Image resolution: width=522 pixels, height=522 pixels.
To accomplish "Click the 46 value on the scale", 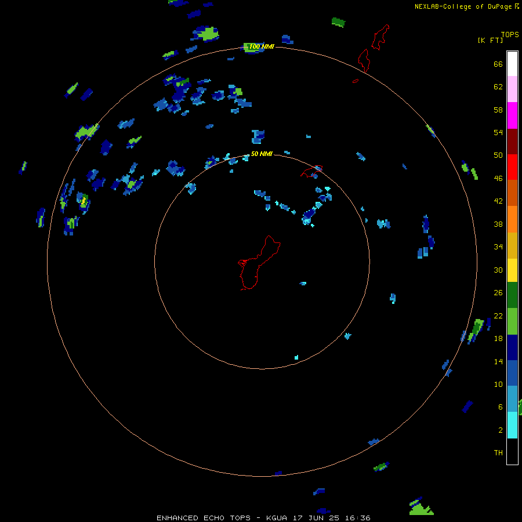I will [498, 179].
